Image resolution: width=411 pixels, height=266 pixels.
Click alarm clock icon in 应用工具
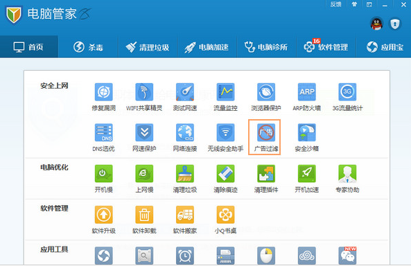tap(185, 256)
